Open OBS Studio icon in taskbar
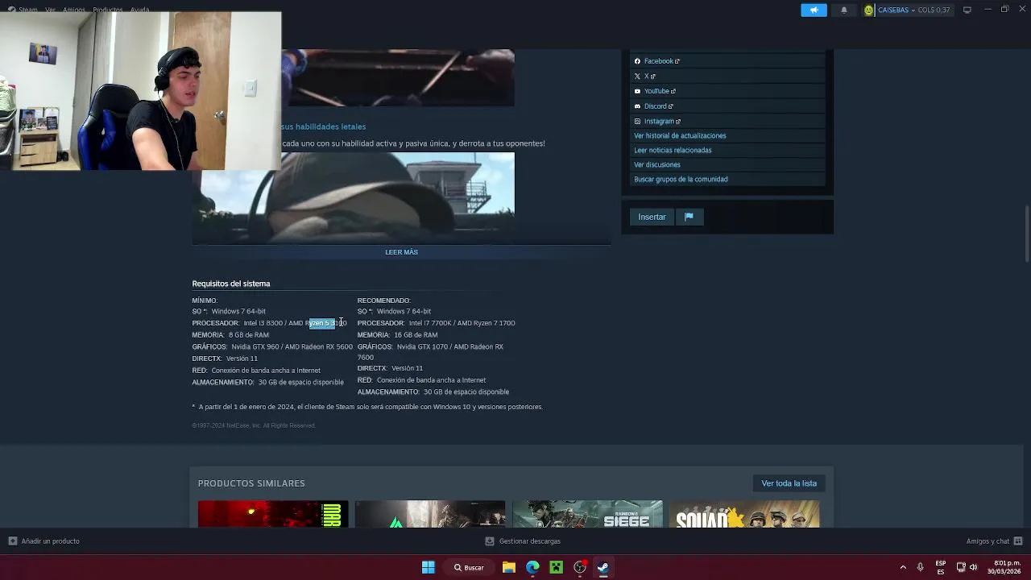 (579, 567)
